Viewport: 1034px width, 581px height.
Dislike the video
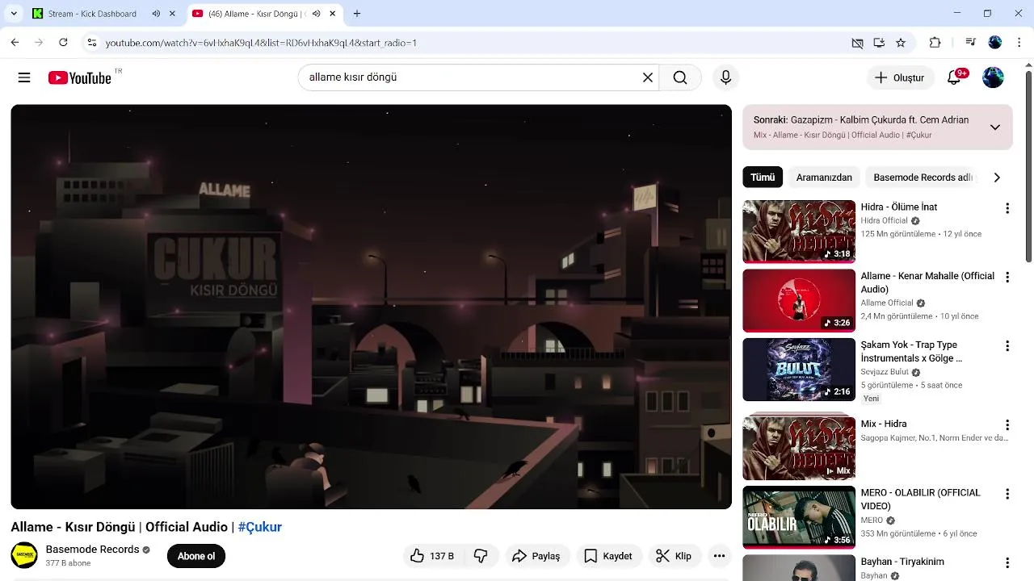pos(481,556)
